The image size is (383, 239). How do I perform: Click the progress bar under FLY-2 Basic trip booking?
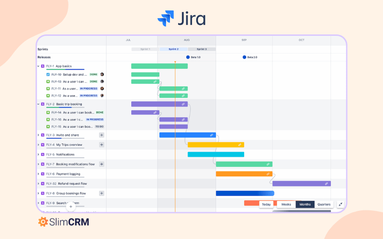(65, 108)
